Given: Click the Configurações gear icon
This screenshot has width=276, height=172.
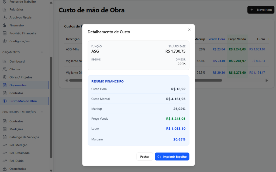Looking at the screenshot, I should click(5, 41).
